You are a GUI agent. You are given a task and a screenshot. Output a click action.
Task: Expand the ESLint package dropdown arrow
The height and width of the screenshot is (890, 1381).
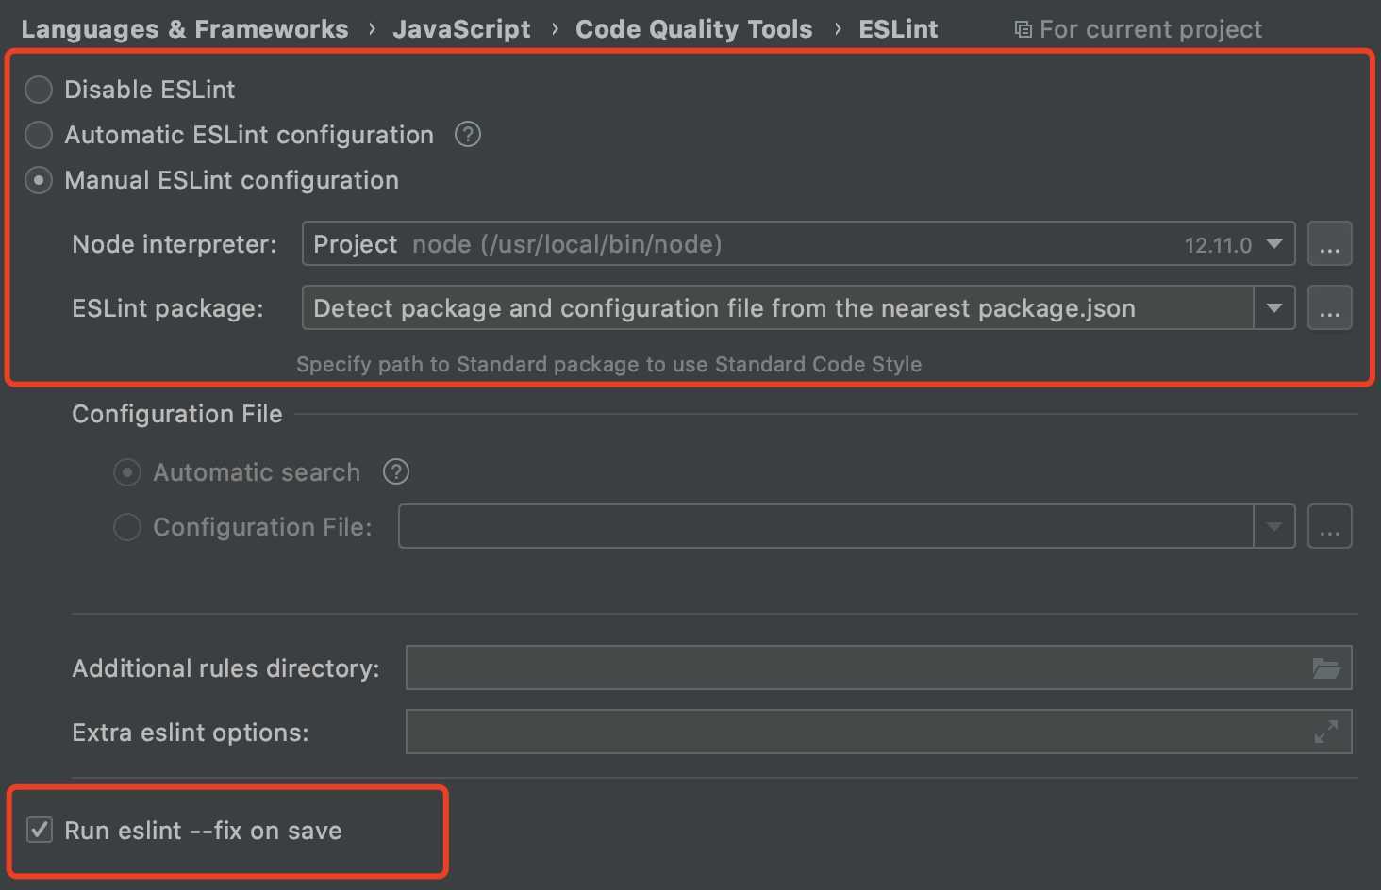(x=1274, y=308)
